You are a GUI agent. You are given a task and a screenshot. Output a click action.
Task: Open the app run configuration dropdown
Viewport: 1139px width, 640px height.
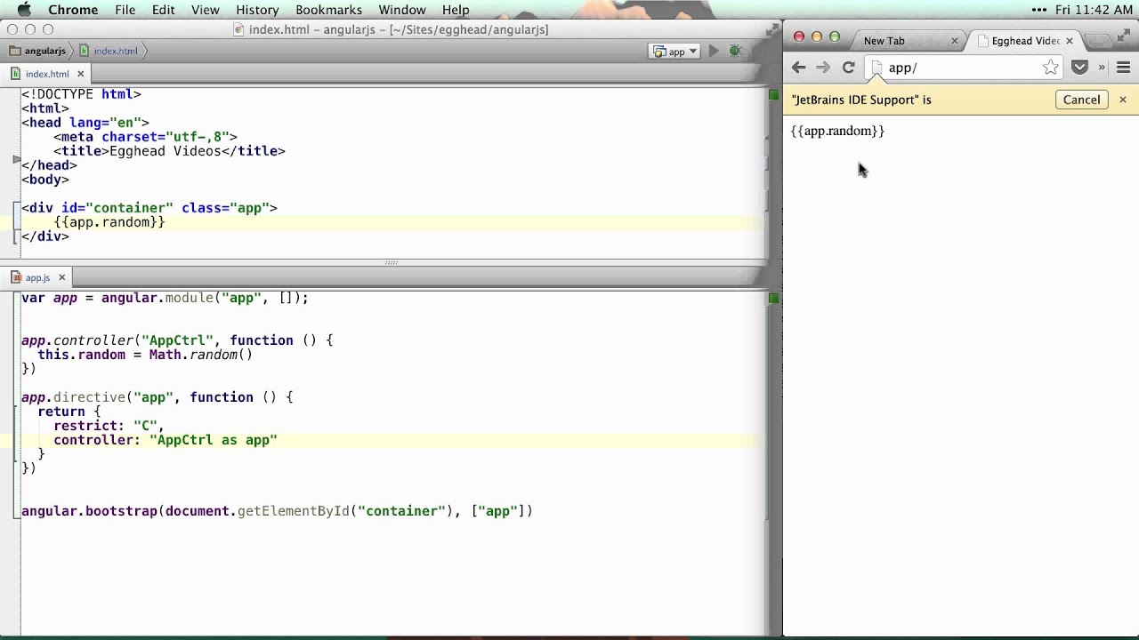tap(675, 52)
